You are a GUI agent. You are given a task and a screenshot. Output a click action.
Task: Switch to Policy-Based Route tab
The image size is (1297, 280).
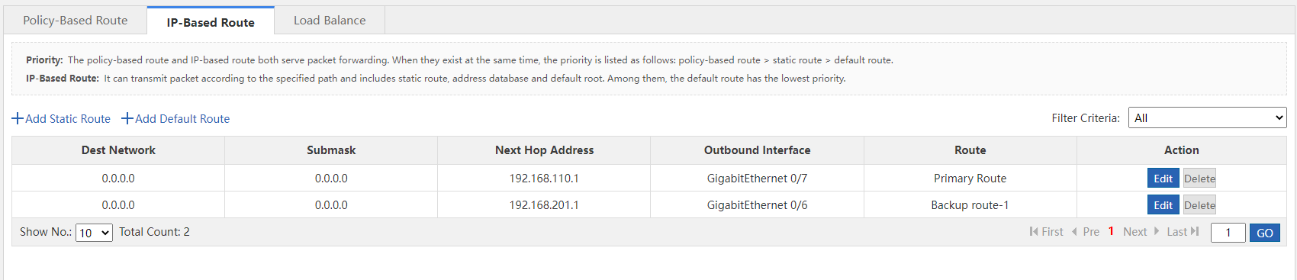coord(75,21)
